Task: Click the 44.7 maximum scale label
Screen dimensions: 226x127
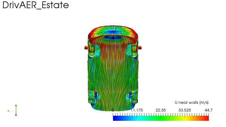Action: 208,110
